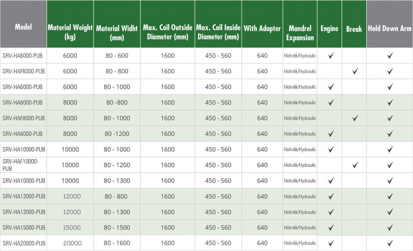Click Hold Down Arm checkmark for SRV-HA15000-PUB
413x251 pixels.
point(390,228)
